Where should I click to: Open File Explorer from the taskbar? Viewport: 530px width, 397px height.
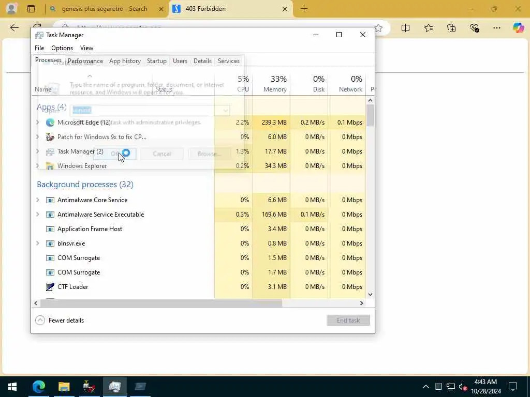coord(64,387)
